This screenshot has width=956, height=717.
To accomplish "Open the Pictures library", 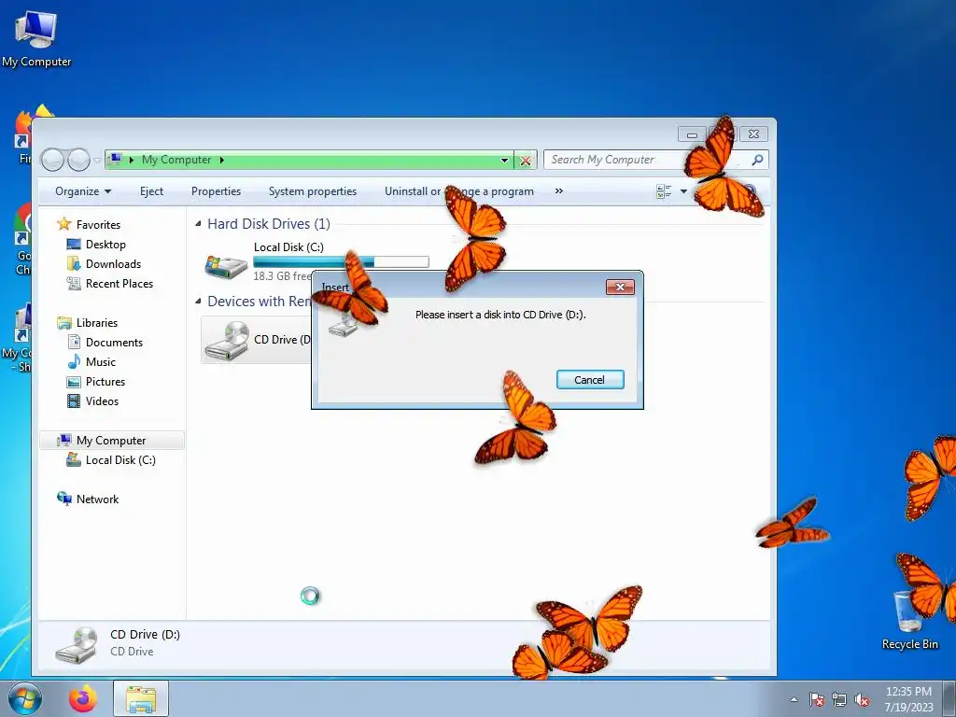I will 105,382.
